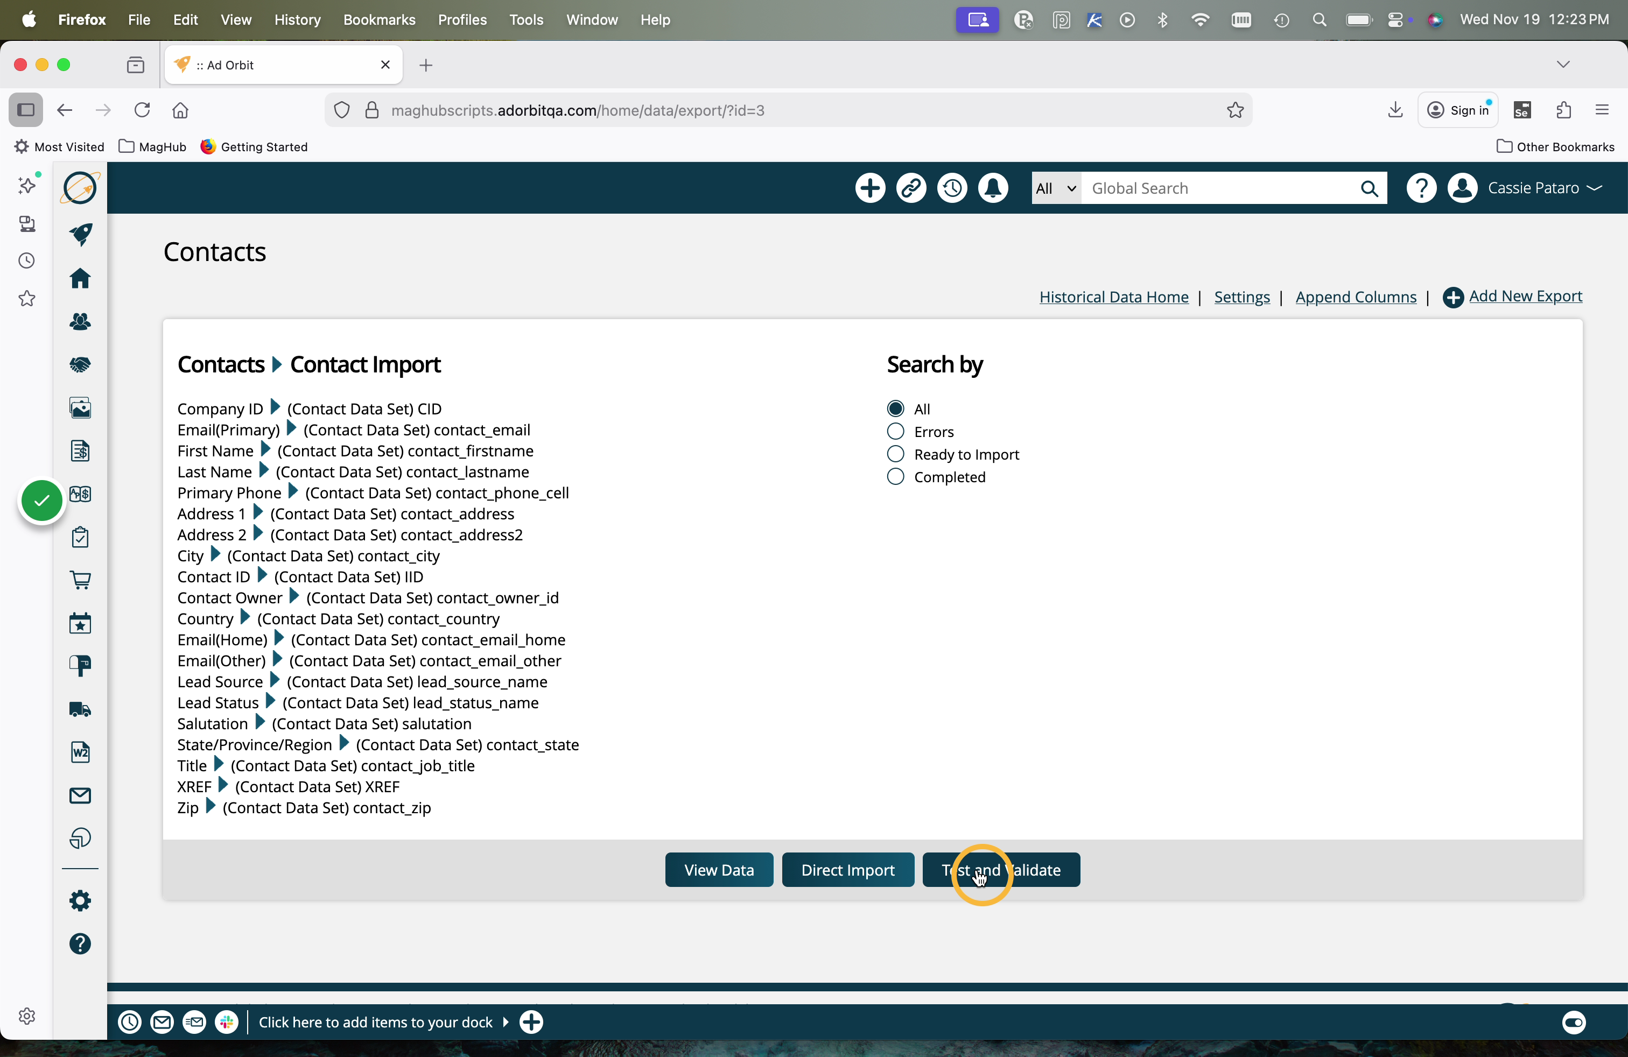Select the Completed radio button
Screen dimensions: 1628x1057
(x=895, y=476)
